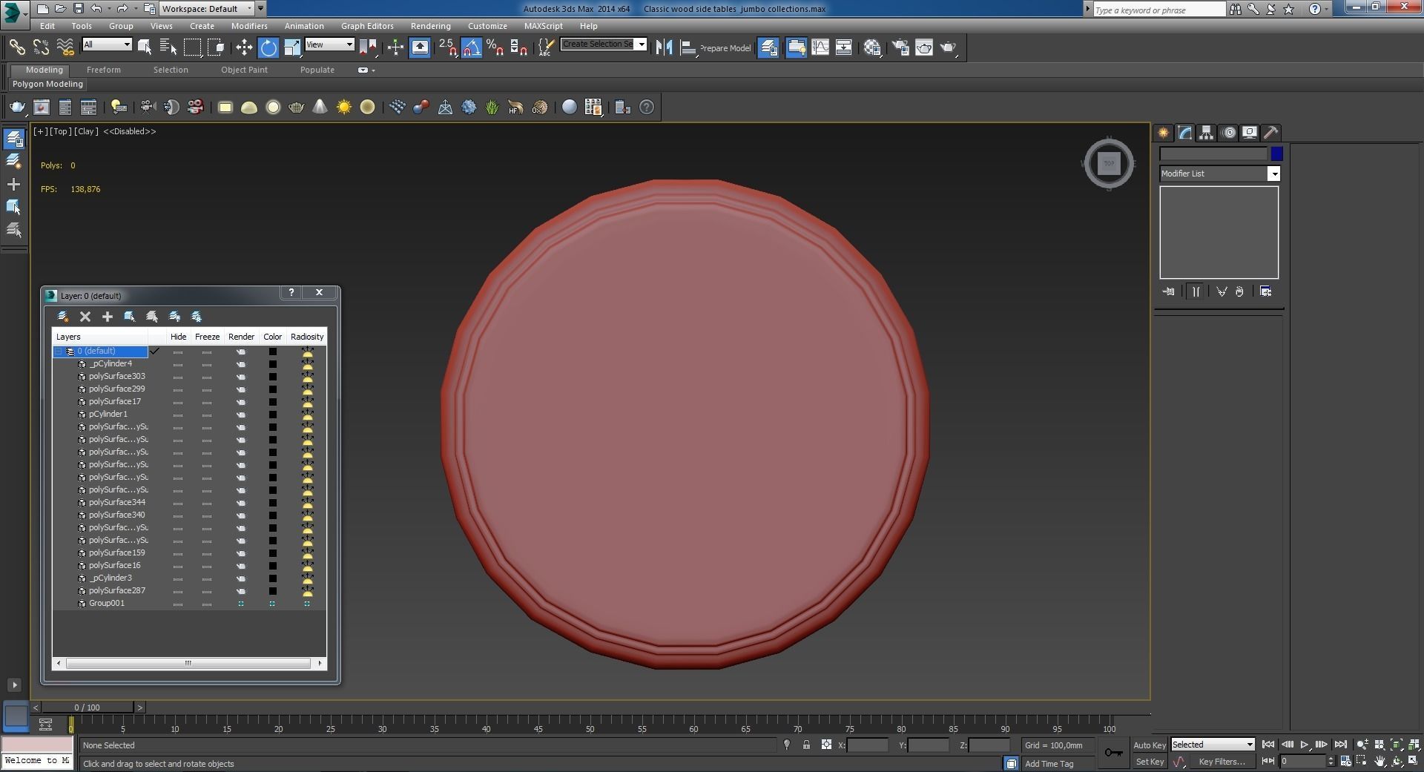This screenshot has height=772, width=1424.
Task: Open the Material Editor
Action: coord(872,47)
